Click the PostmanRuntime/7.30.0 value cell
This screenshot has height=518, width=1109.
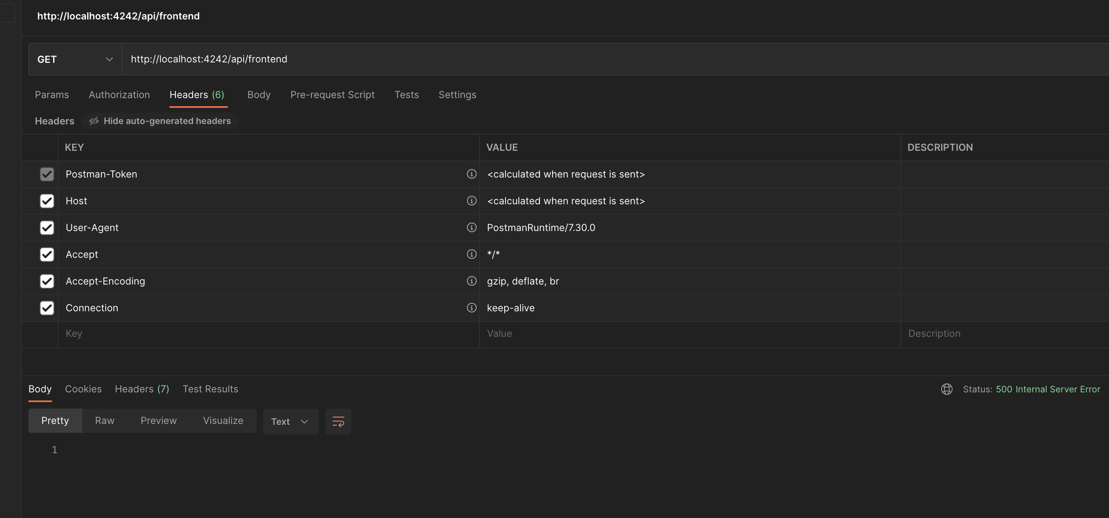click(x=690, y=228)
